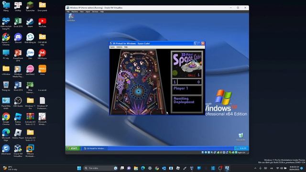
Task: Select the Person 1 Chrome shortcut
Action: click(x=6, y=39)
